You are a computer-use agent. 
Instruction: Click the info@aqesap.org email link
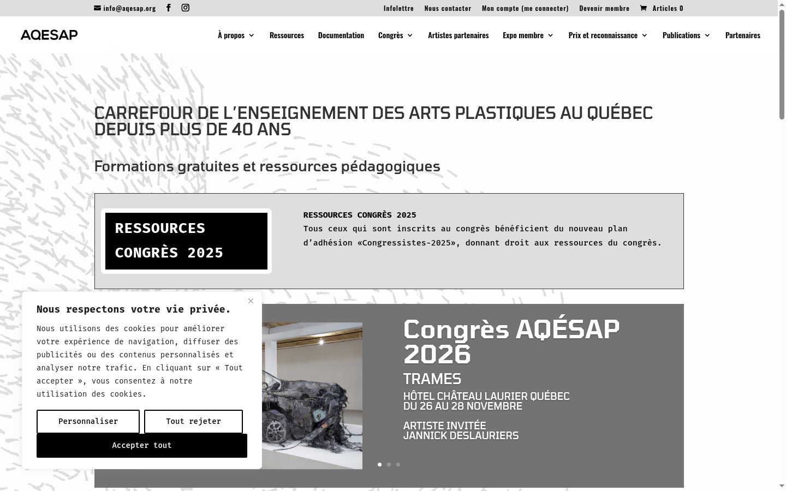[x=129, y=8]
